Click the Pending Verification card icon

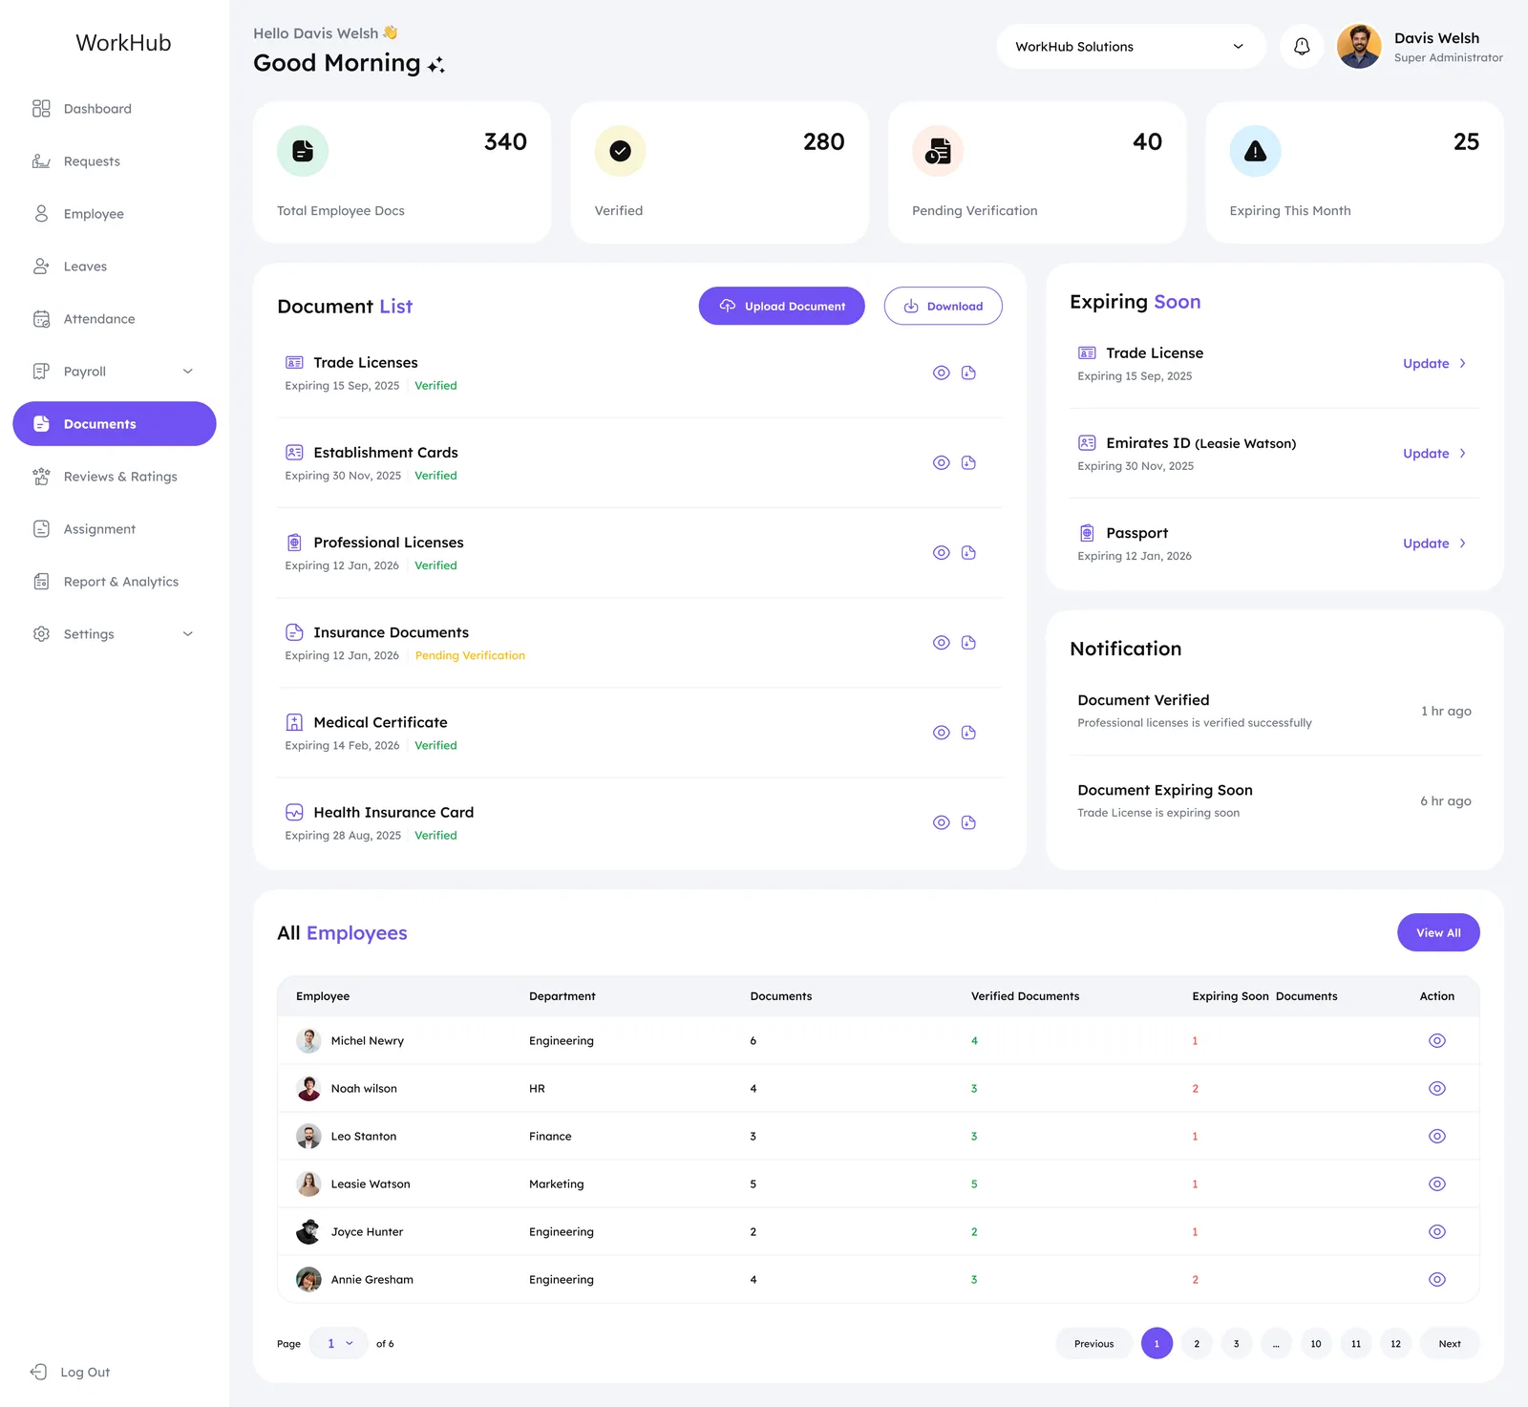tap(938, 151)
